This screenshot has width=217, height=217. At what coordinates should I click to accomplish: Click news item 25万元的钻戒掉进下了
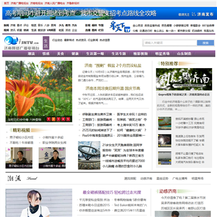click(97, 130)
